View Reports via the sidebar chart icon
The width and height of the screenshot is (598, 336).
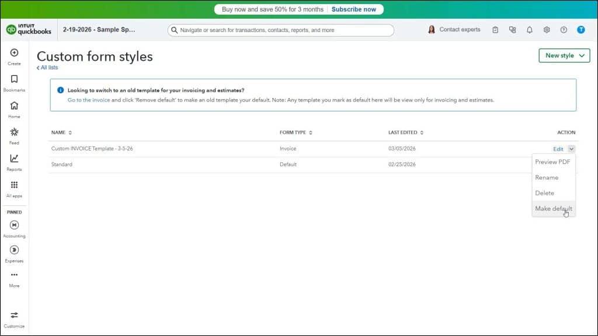pos(13,157)
